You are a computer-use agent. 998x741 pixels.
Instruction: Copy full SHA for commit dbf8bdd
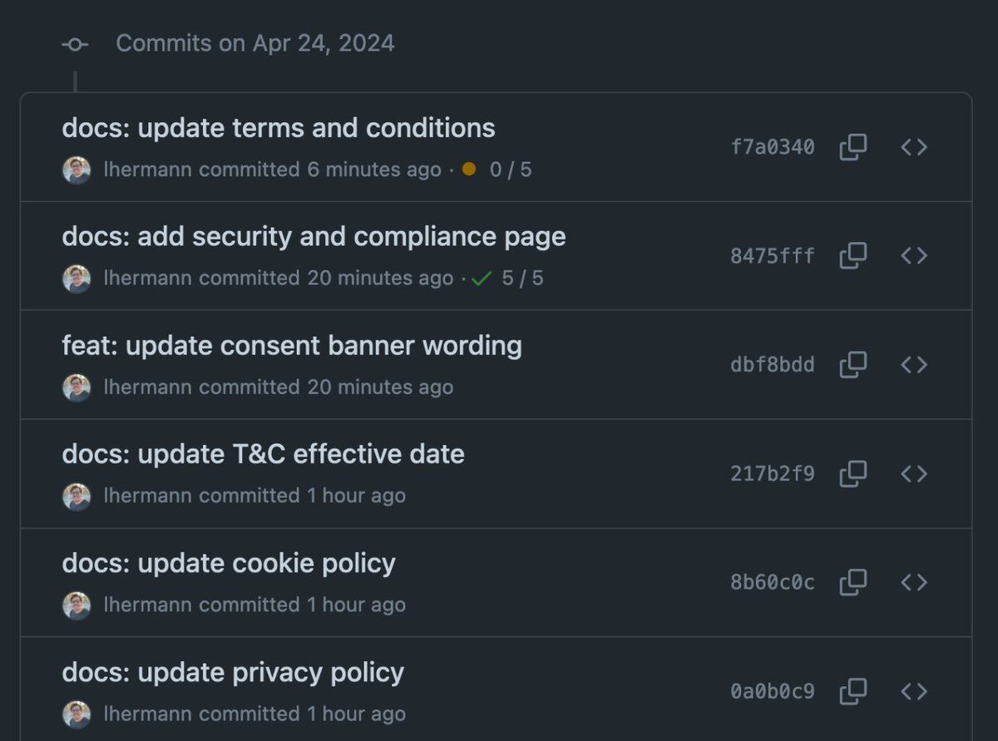click(x=852, y=364)
